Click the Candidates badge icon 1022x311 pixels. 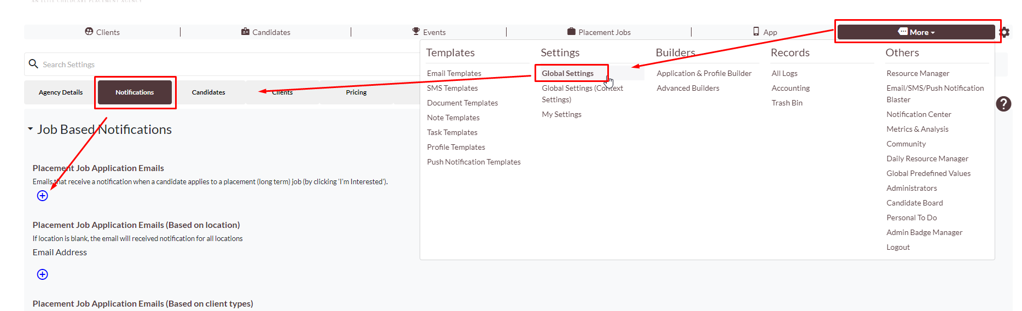pyautogui.click(x=245, y=32)
